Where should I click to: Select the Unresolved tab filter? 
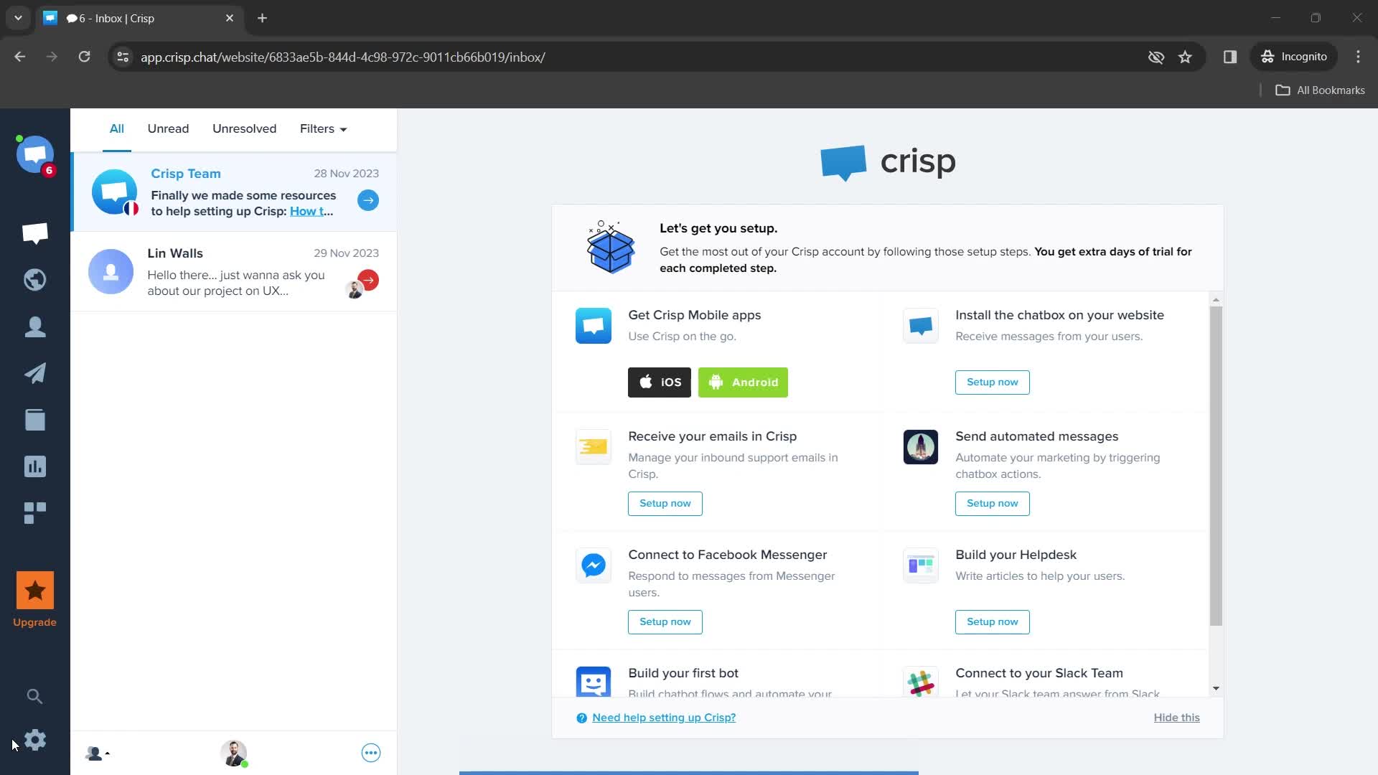[x=244, y=128]
